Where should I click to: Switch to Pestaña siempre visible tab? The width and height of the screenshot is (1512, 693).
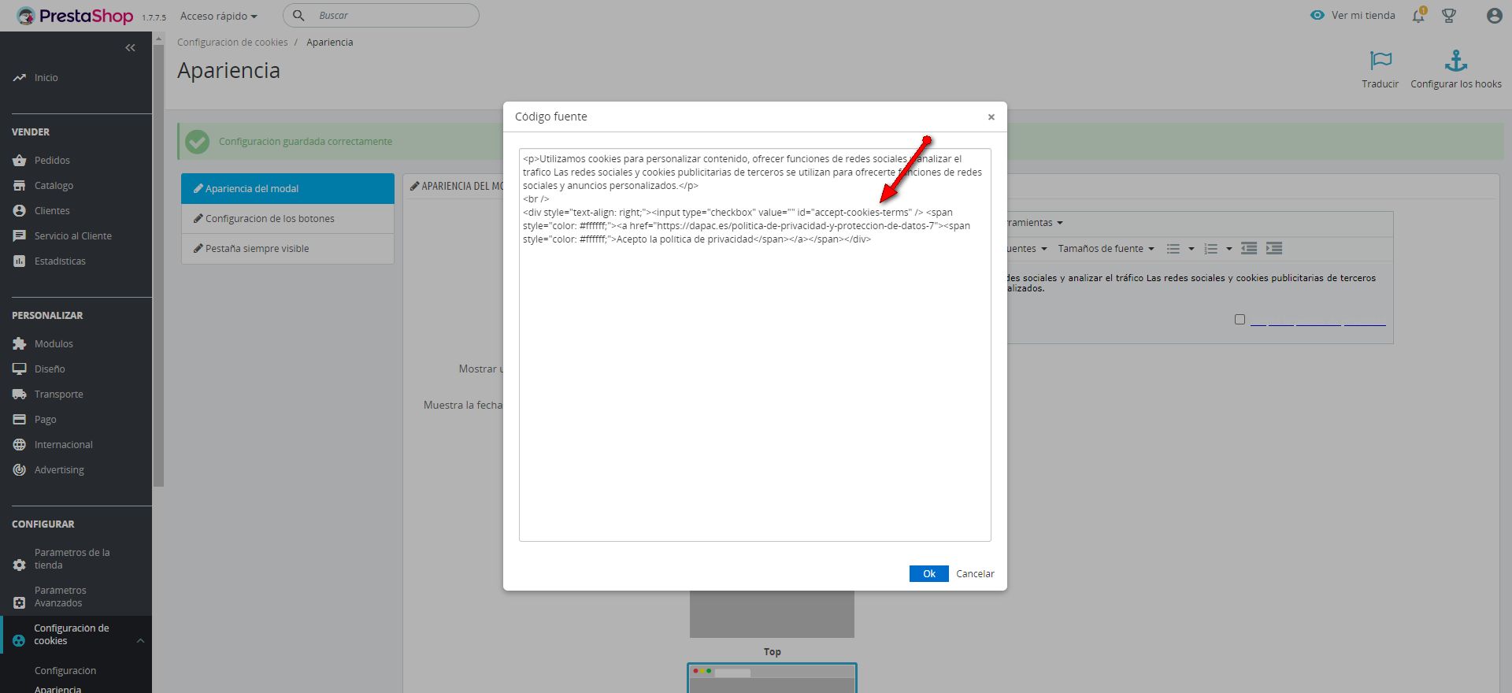pos(287,249)
